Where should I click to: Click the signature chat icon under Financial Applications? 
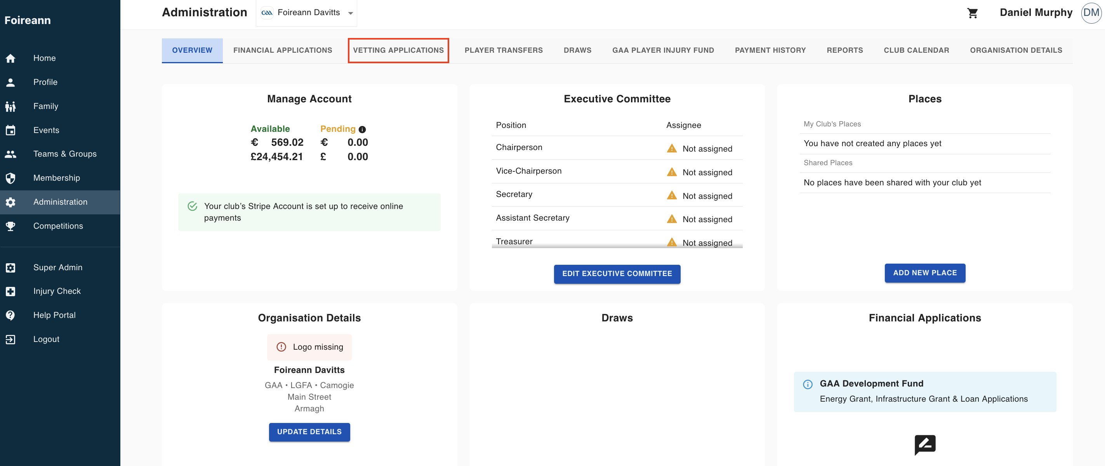click(x=925, y=445)
